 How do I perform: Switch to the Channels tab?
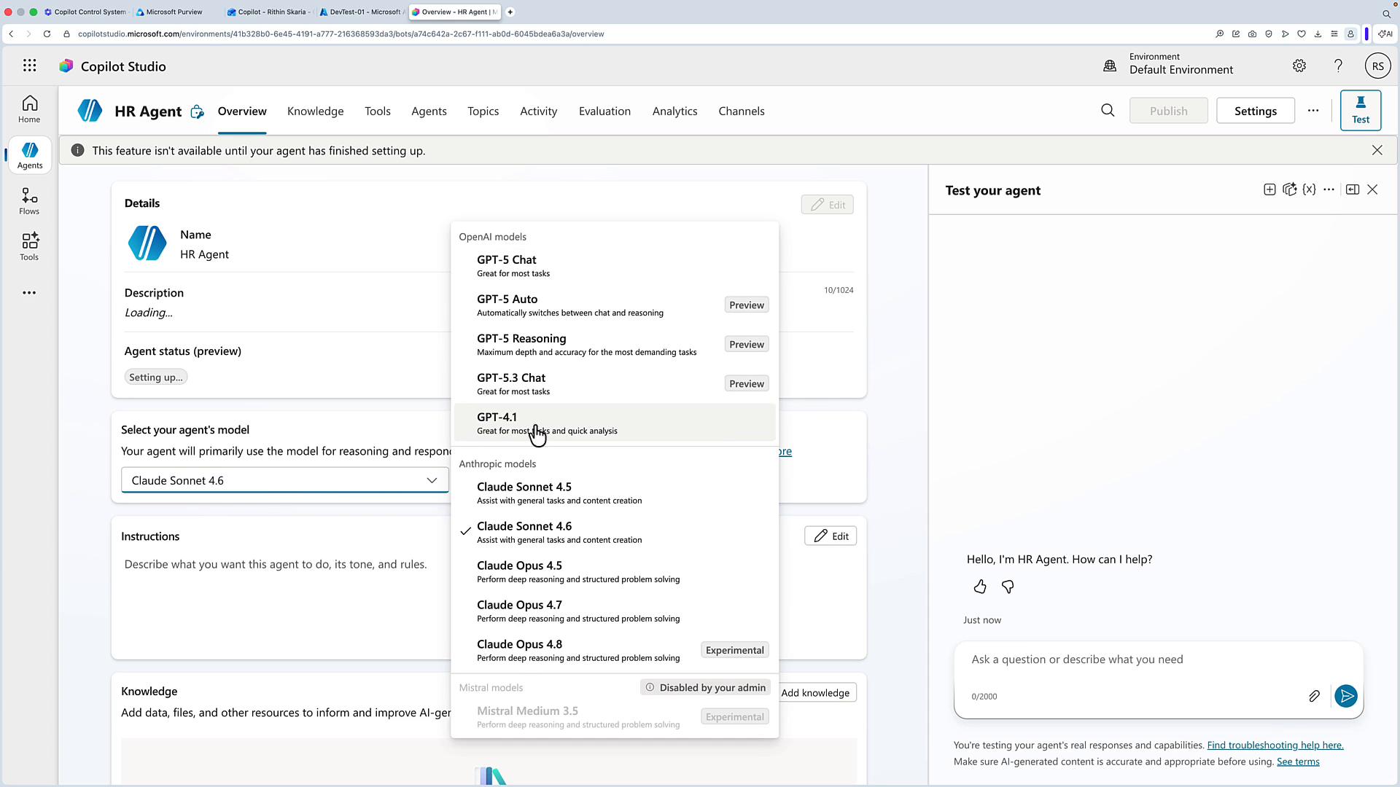[742, 111]
